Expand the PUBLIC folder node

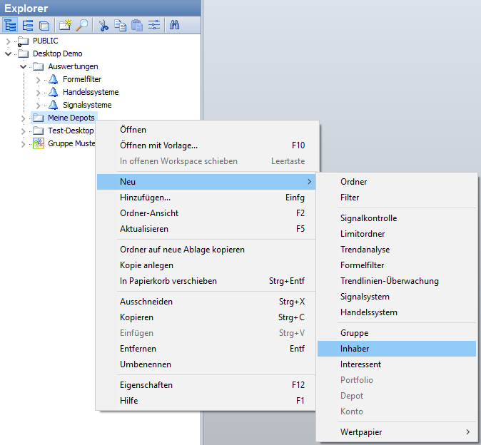click(8, 41)
